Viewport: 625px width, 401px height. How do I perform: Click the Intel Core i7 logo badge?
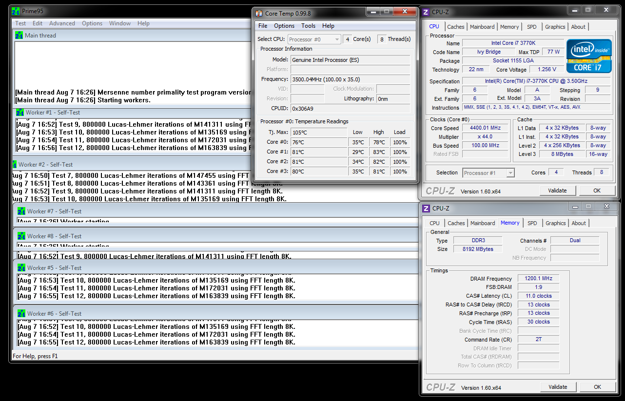point(589,56)
